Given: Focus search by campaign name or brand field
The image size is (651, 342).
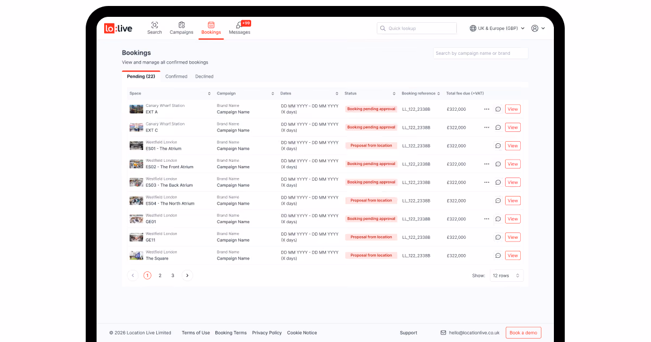Looking at the screenshot, I should pyautogui.click(x=480, y=53).
